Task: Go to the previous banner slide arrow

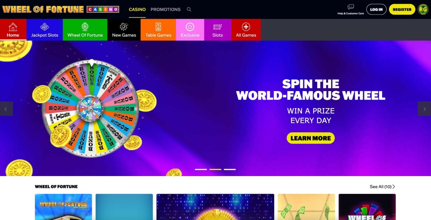Action: [6, 109]
